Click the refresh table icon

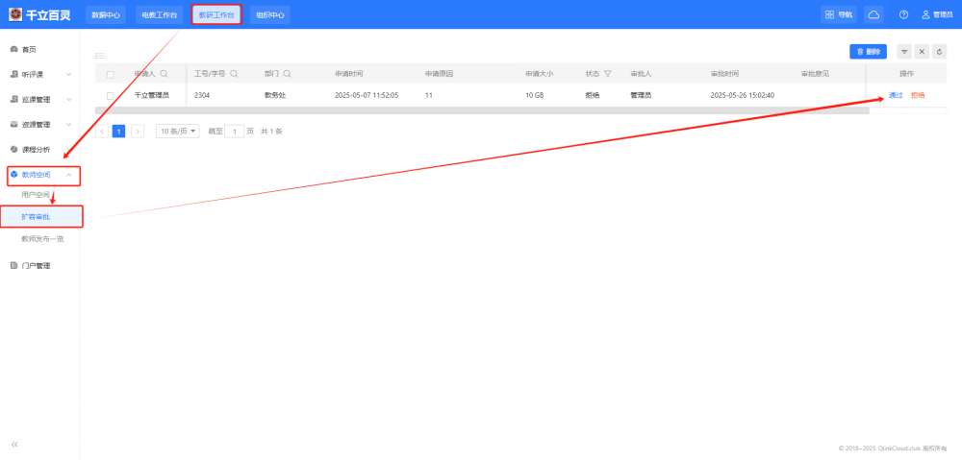[x=939, y=52]
